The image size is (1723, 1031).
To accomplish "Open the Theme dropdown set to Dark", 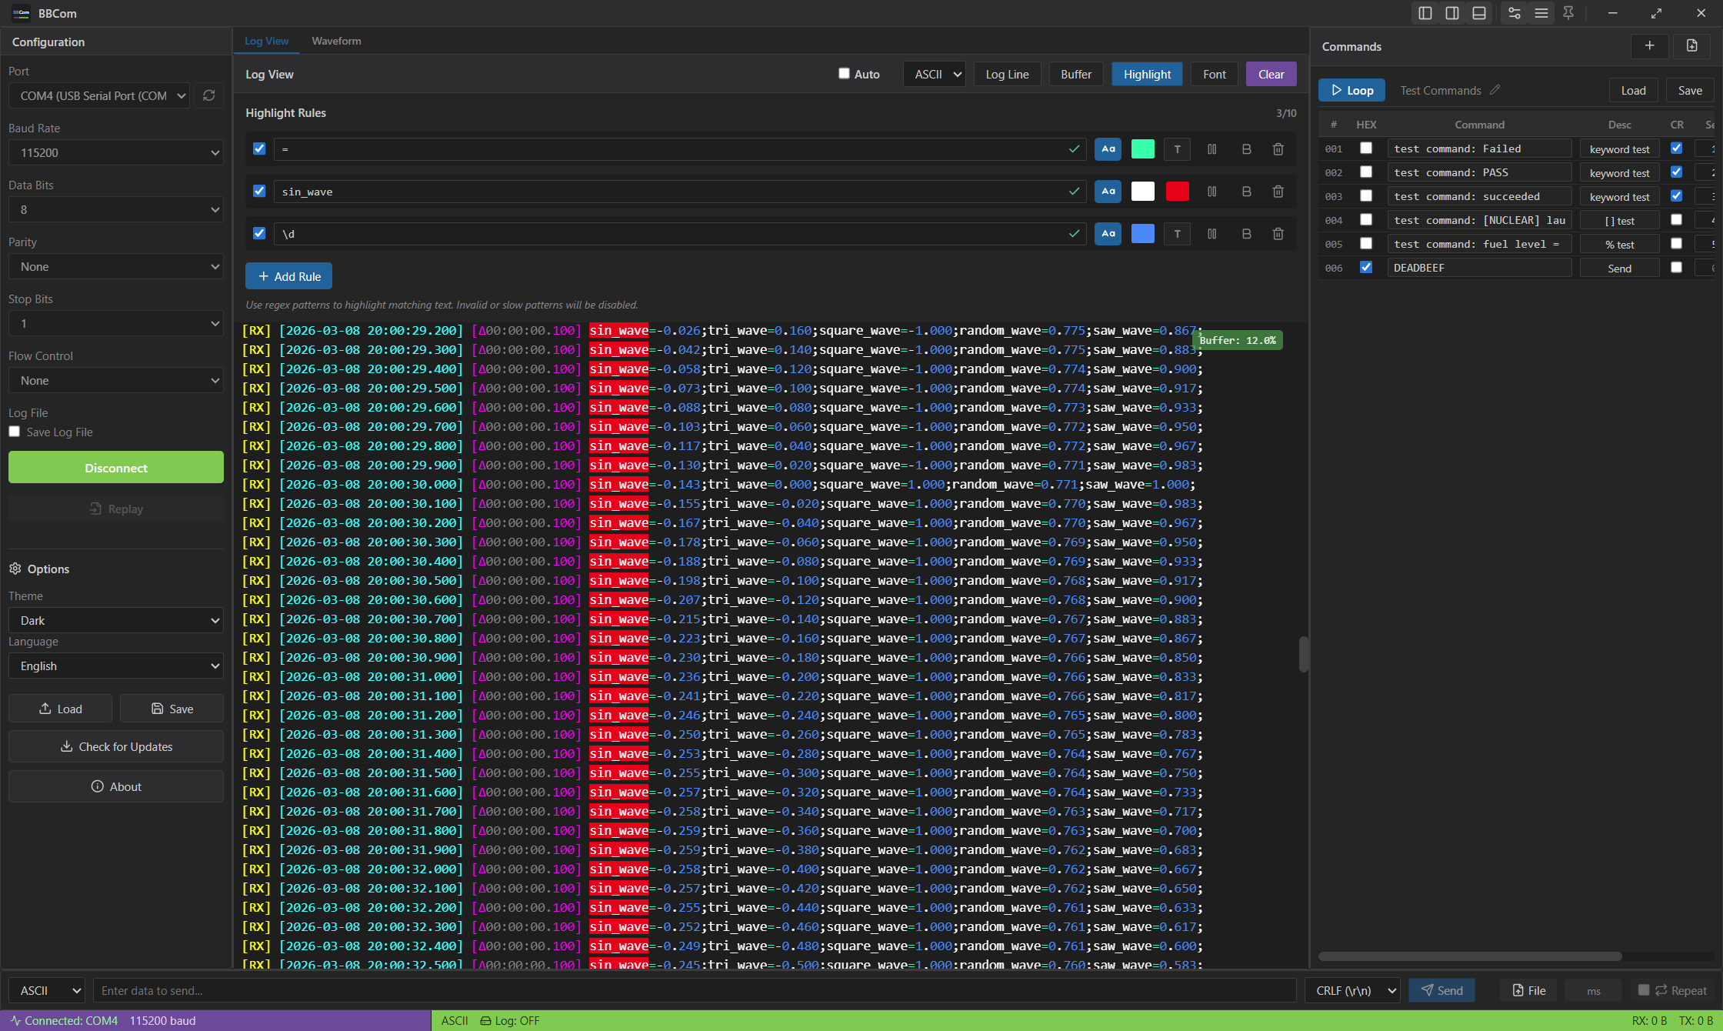I will 116,620.
